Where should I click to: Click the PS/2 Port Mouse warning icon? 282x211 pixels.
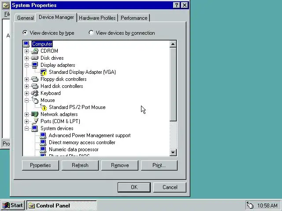click(x=43, y=107)
